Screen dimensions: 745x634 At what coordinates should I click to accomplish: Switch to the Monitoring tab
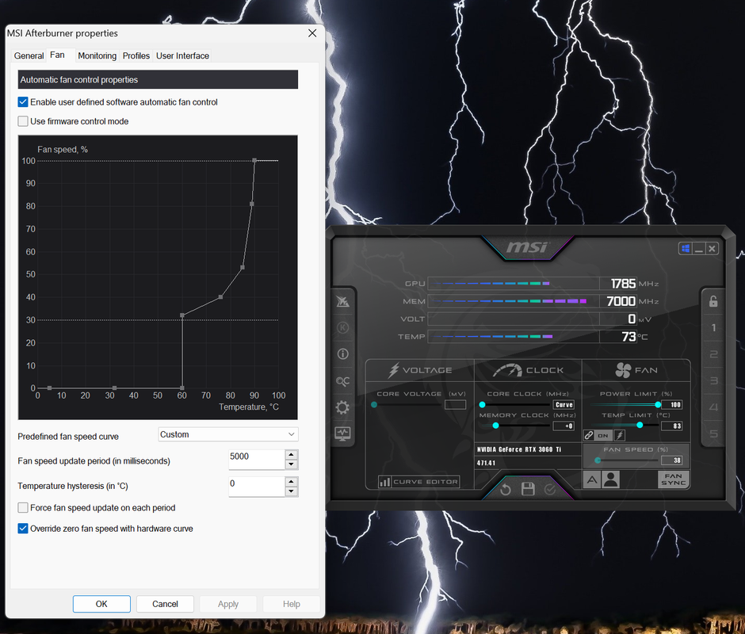[x=97, y=55]
